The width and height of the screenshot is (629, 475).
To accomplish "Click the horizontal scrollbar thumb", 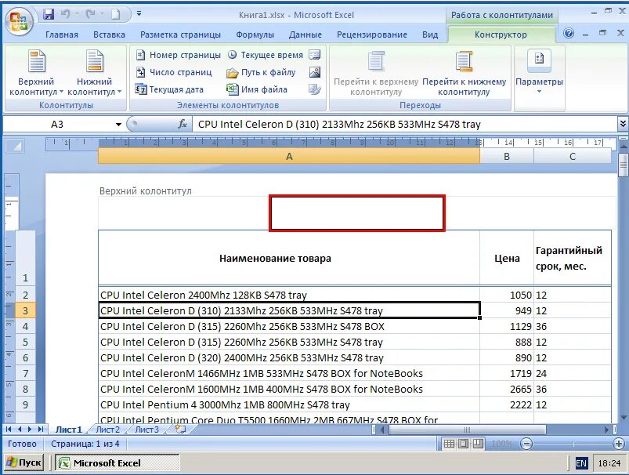I will 468,430.
